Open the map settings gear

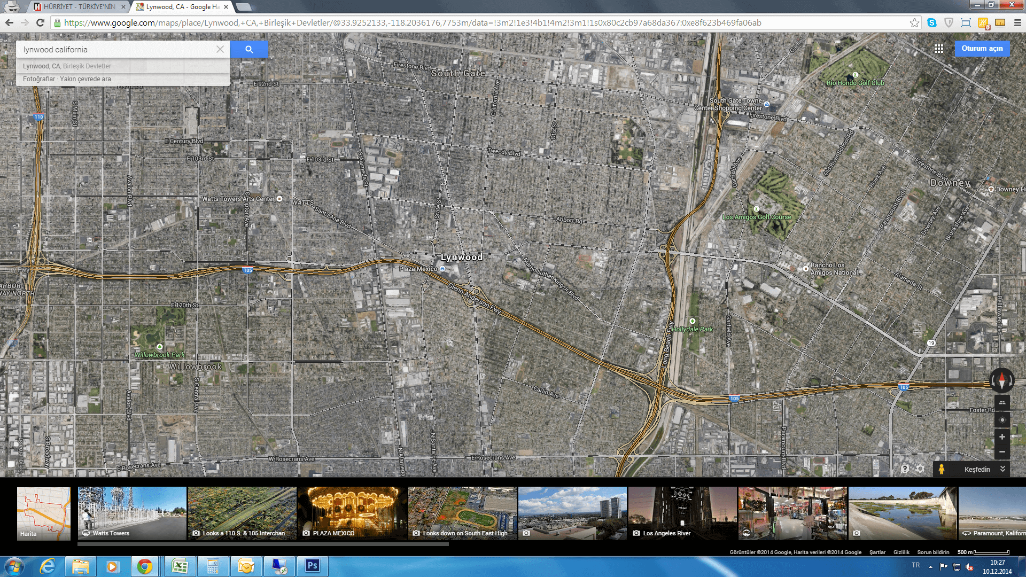pos(920,469)
